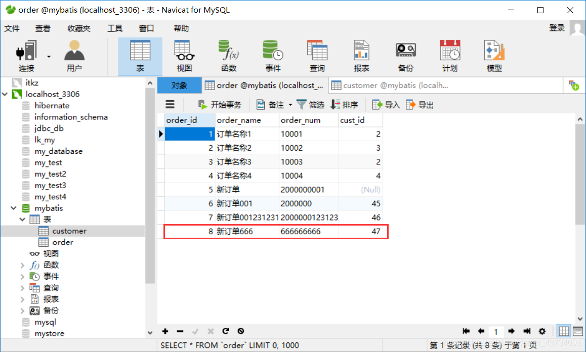
Task: Open the 查询 query toolbar button
Action: [x=317, y=56]
